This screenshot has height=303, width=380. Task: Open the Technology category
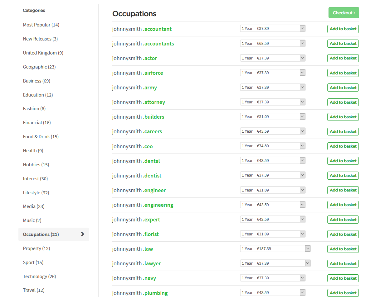[x=39, y=277]
